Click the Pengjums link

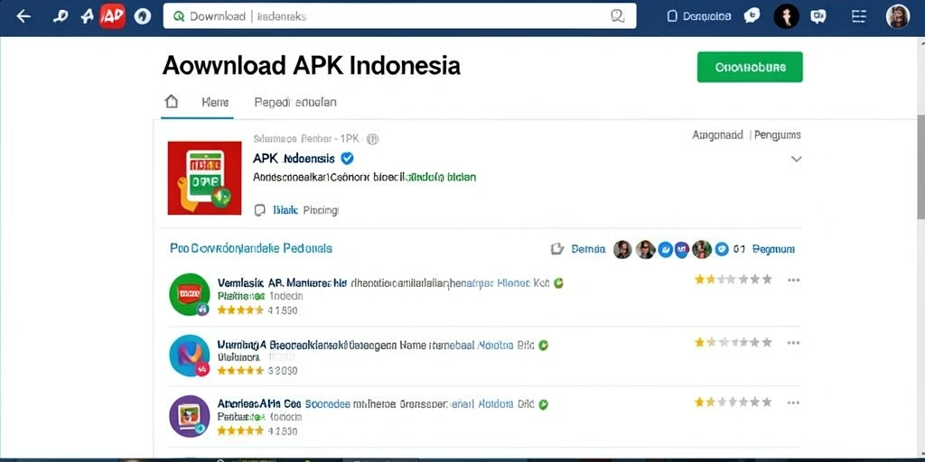coord(778,135)
